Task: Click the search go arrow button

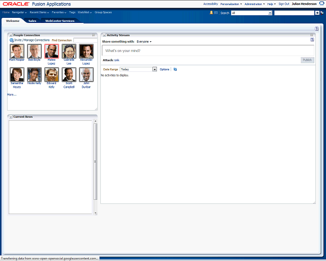Action: (317, 13)
